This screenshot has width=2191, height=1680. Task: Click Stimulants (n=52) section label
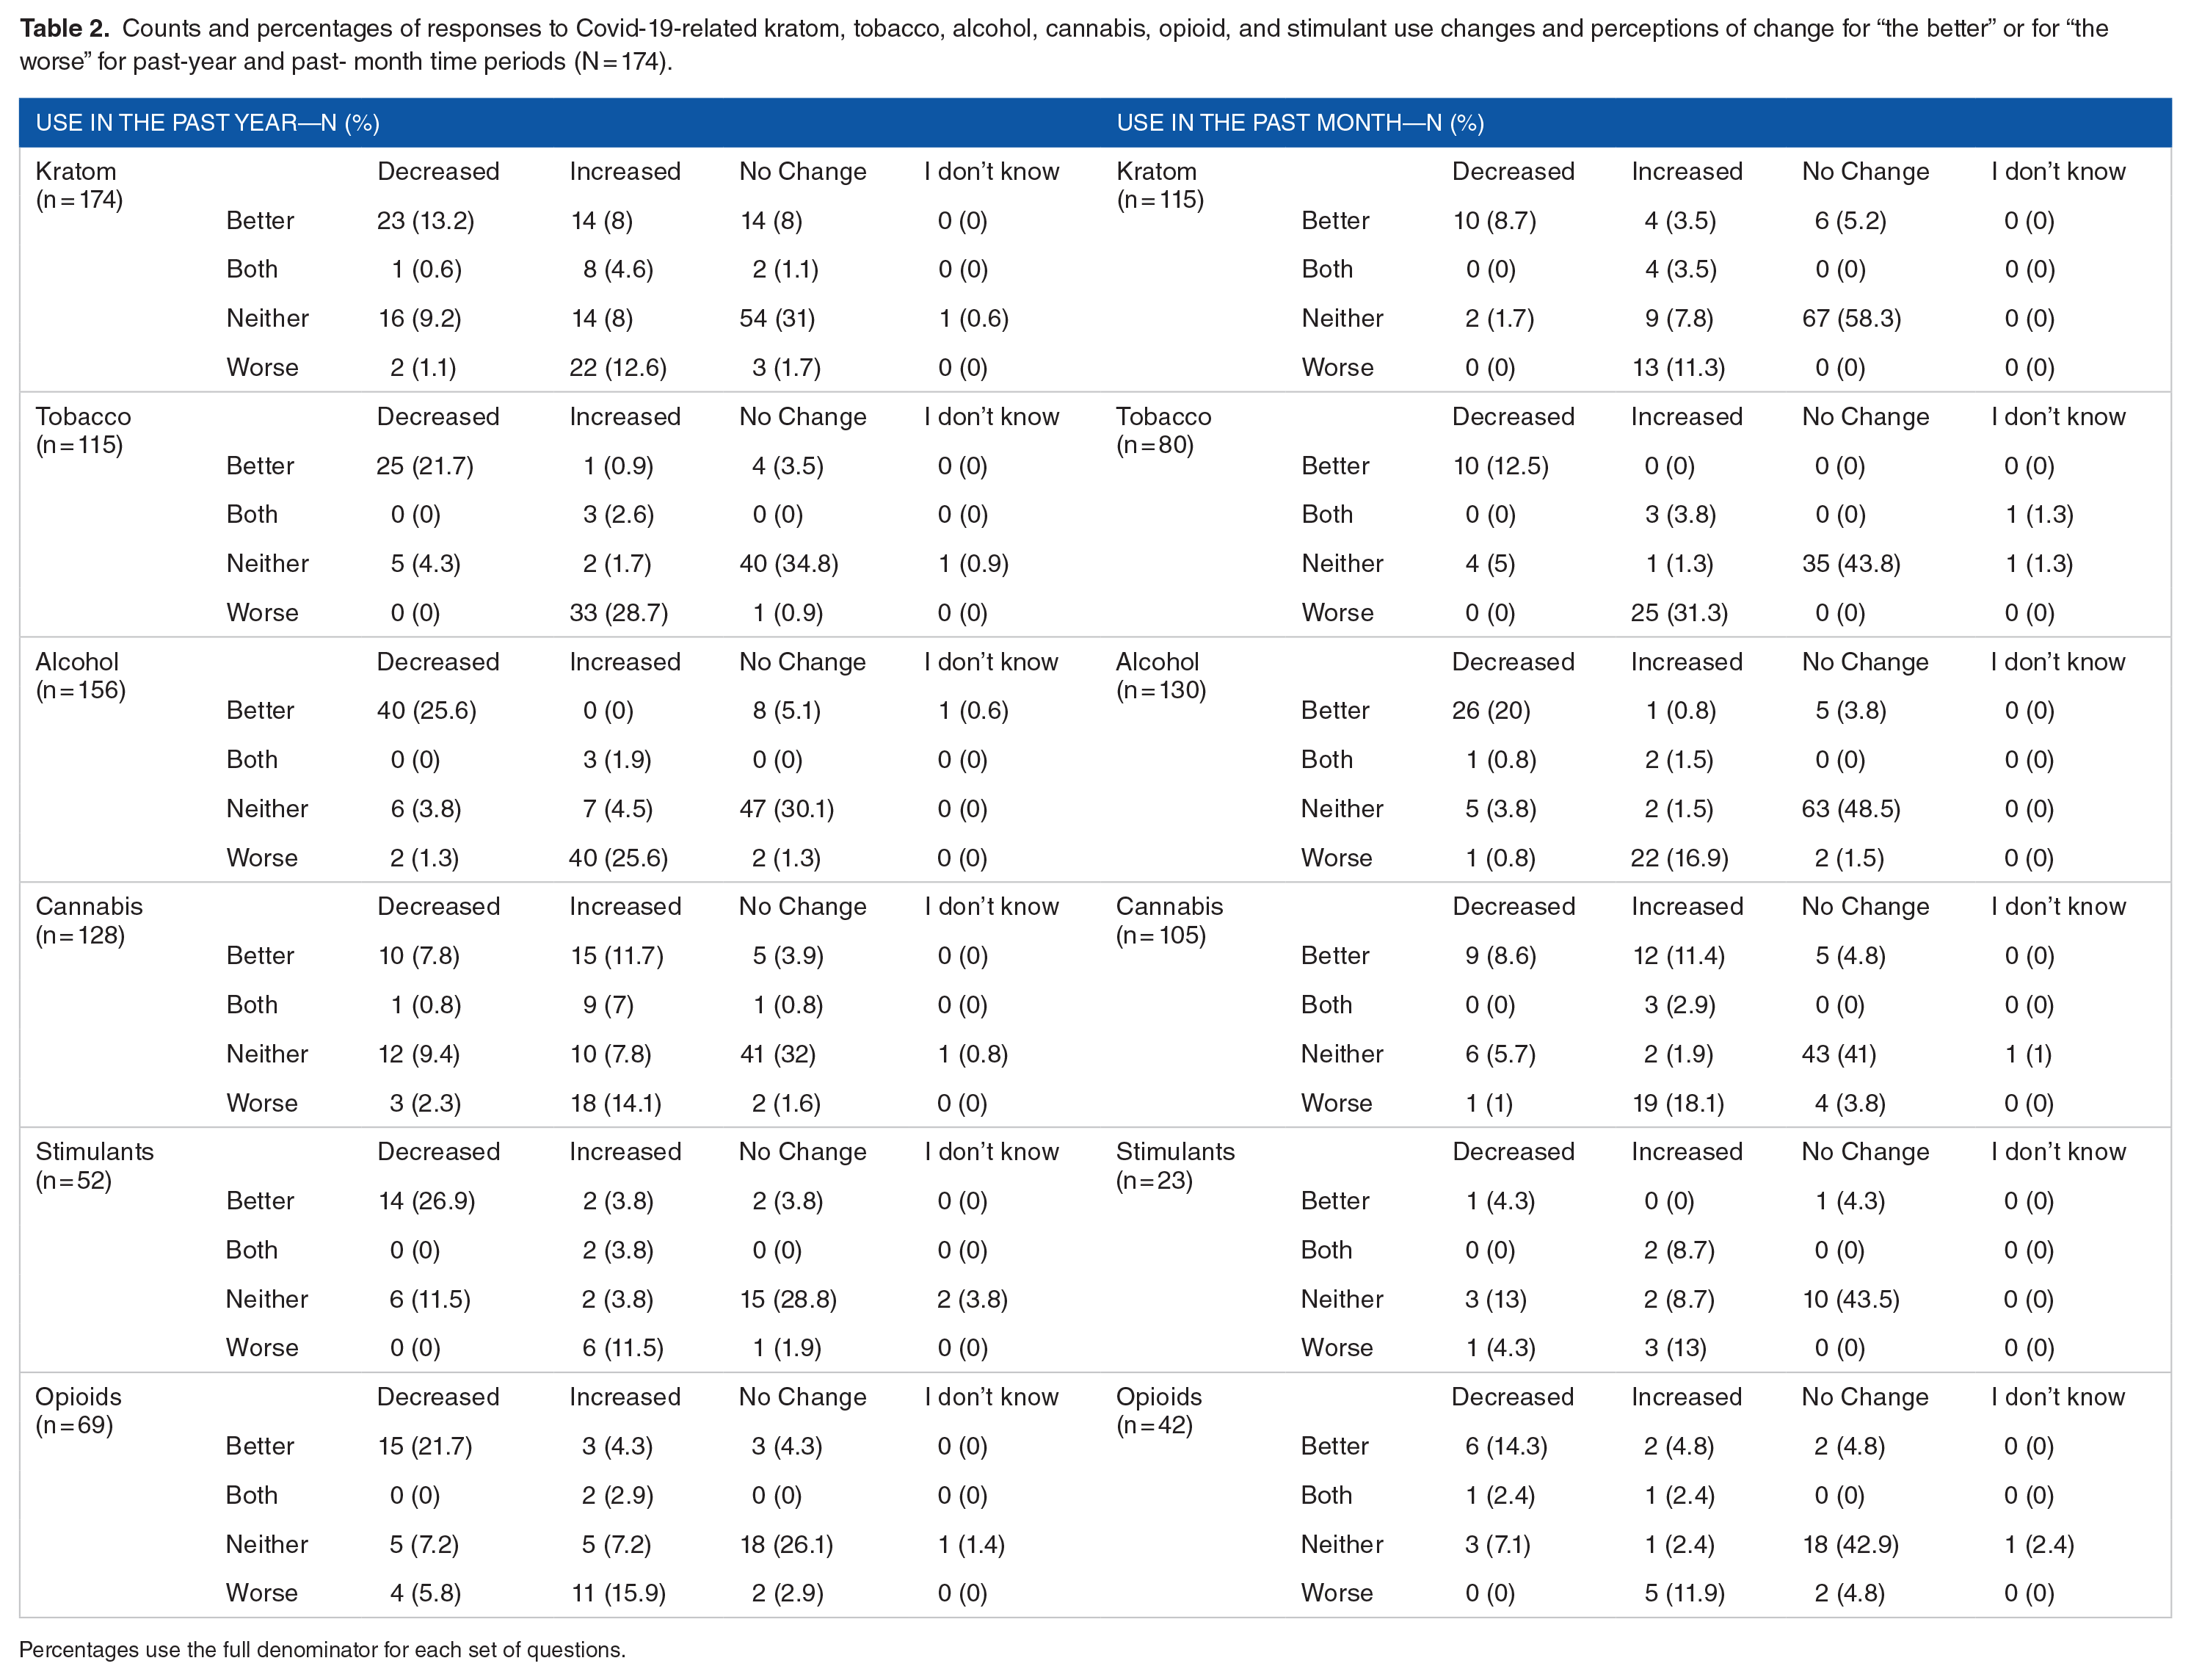click(x=95, y=1165)
